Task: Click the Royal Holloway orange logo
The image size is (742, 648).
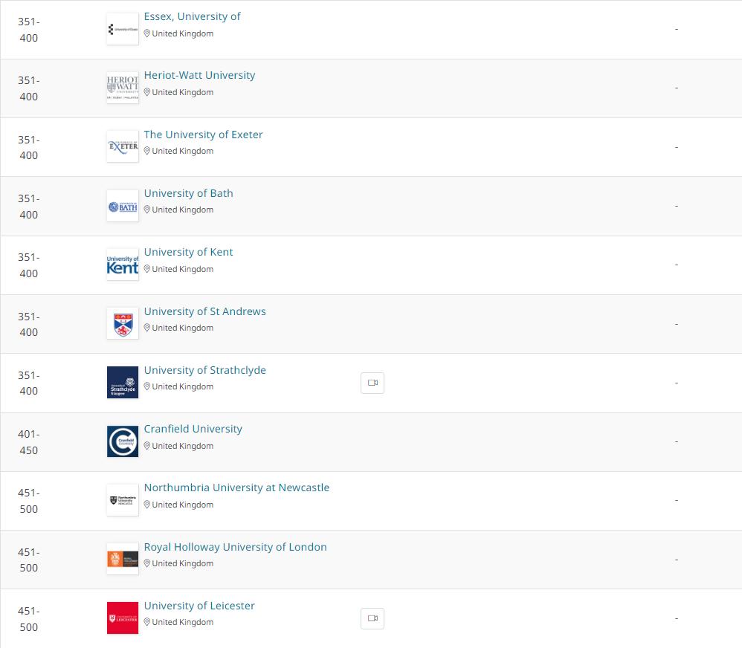Action: point(123,559)
